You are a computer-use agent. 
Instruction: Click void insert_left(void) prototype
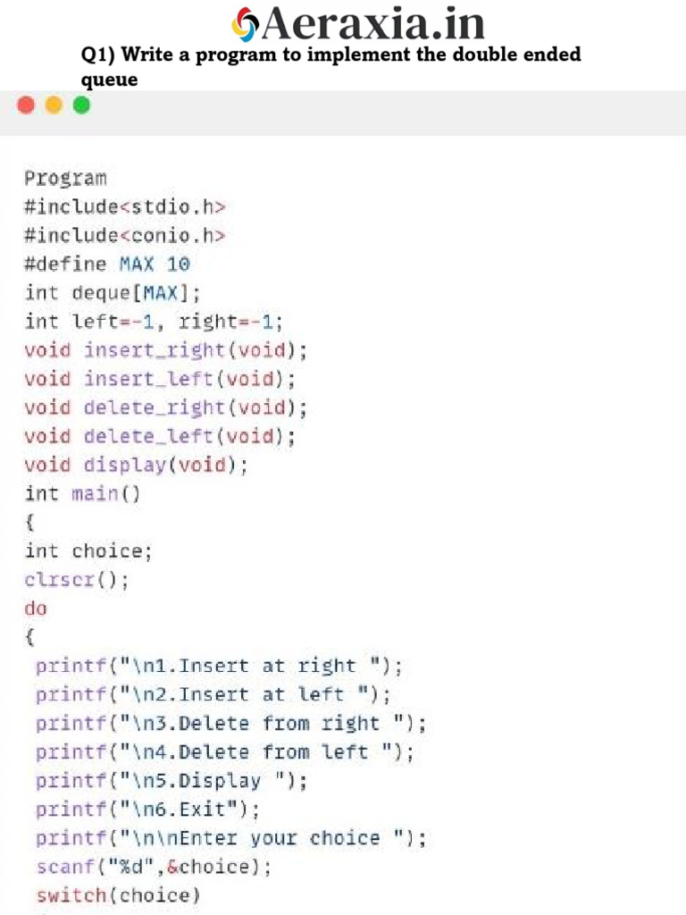[160, 379]
